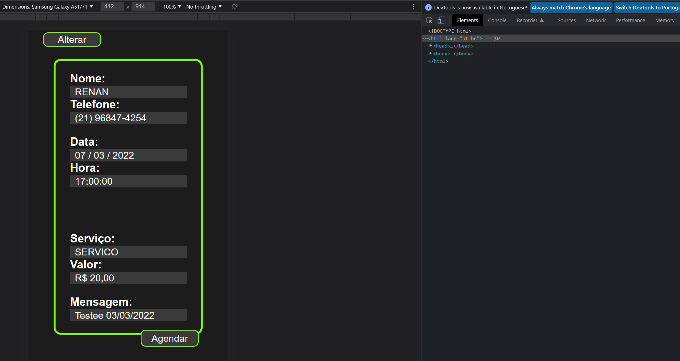The width and height of the screenshot is (680, 361).
Task: Toggle the device toolbar icon
Action: (x=441, y=20)
